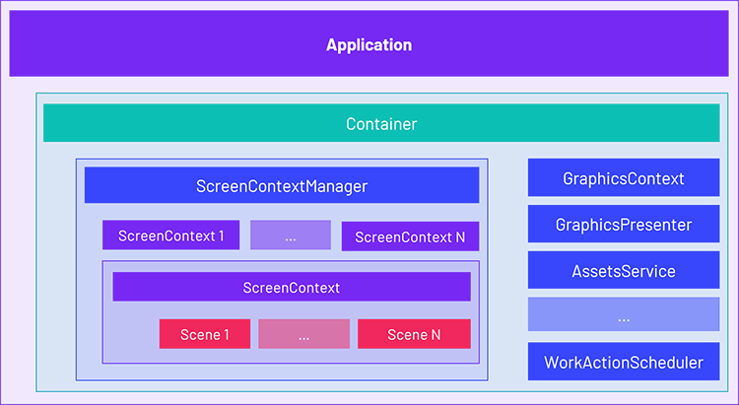739x405 pixels.
Task: Click the GraphicsContext block
Action: [x=624, y=178]
